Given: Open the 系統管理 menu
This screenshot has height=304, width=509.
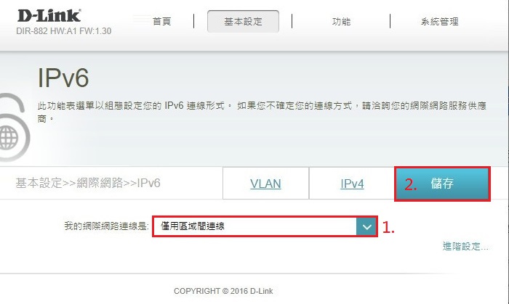Looking at the screenshot, I should [439, 22].
